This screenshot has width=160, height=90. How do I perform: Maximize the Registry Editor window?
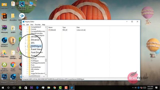coord(132,22)
